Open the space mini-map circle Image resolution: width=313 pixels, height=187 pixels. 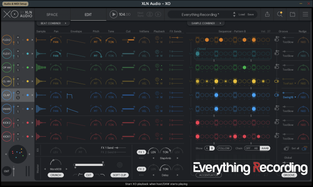18,154
